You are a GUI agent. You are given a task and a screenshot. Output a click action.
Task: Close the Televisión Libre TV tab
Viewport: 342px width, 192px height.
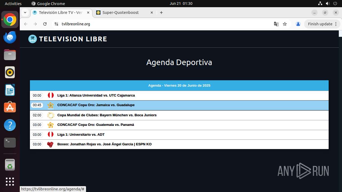pos(88,13)
